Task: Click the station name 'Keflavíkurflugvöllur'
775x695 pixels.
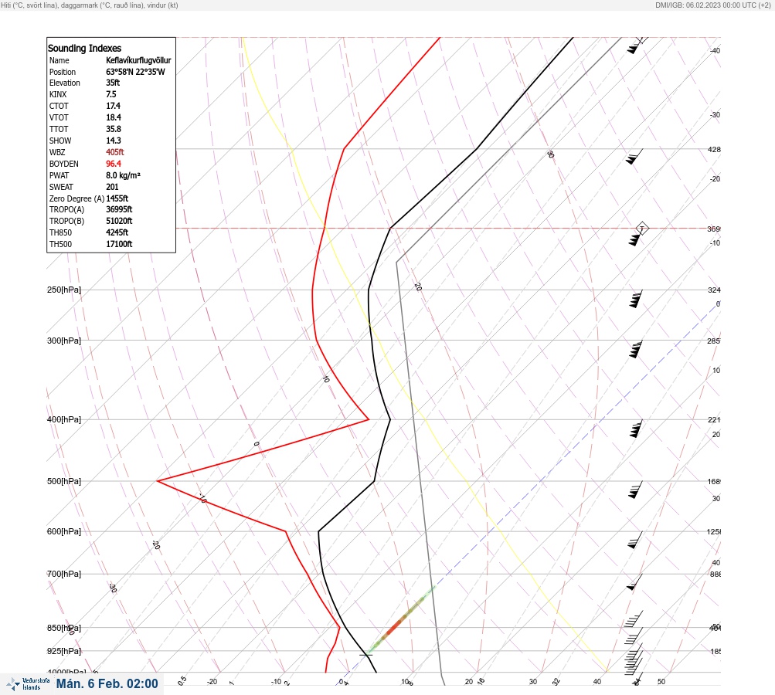Action: click(138, 60)
